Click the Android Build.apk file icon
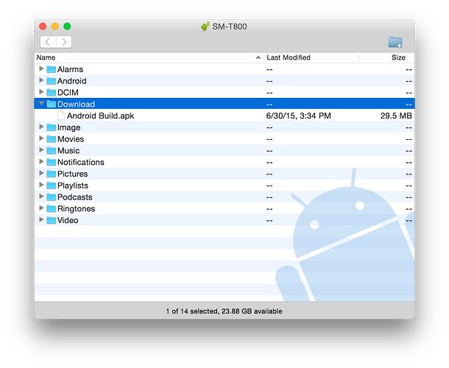Viewport: 449px width, 368px height. pos(60,116)
